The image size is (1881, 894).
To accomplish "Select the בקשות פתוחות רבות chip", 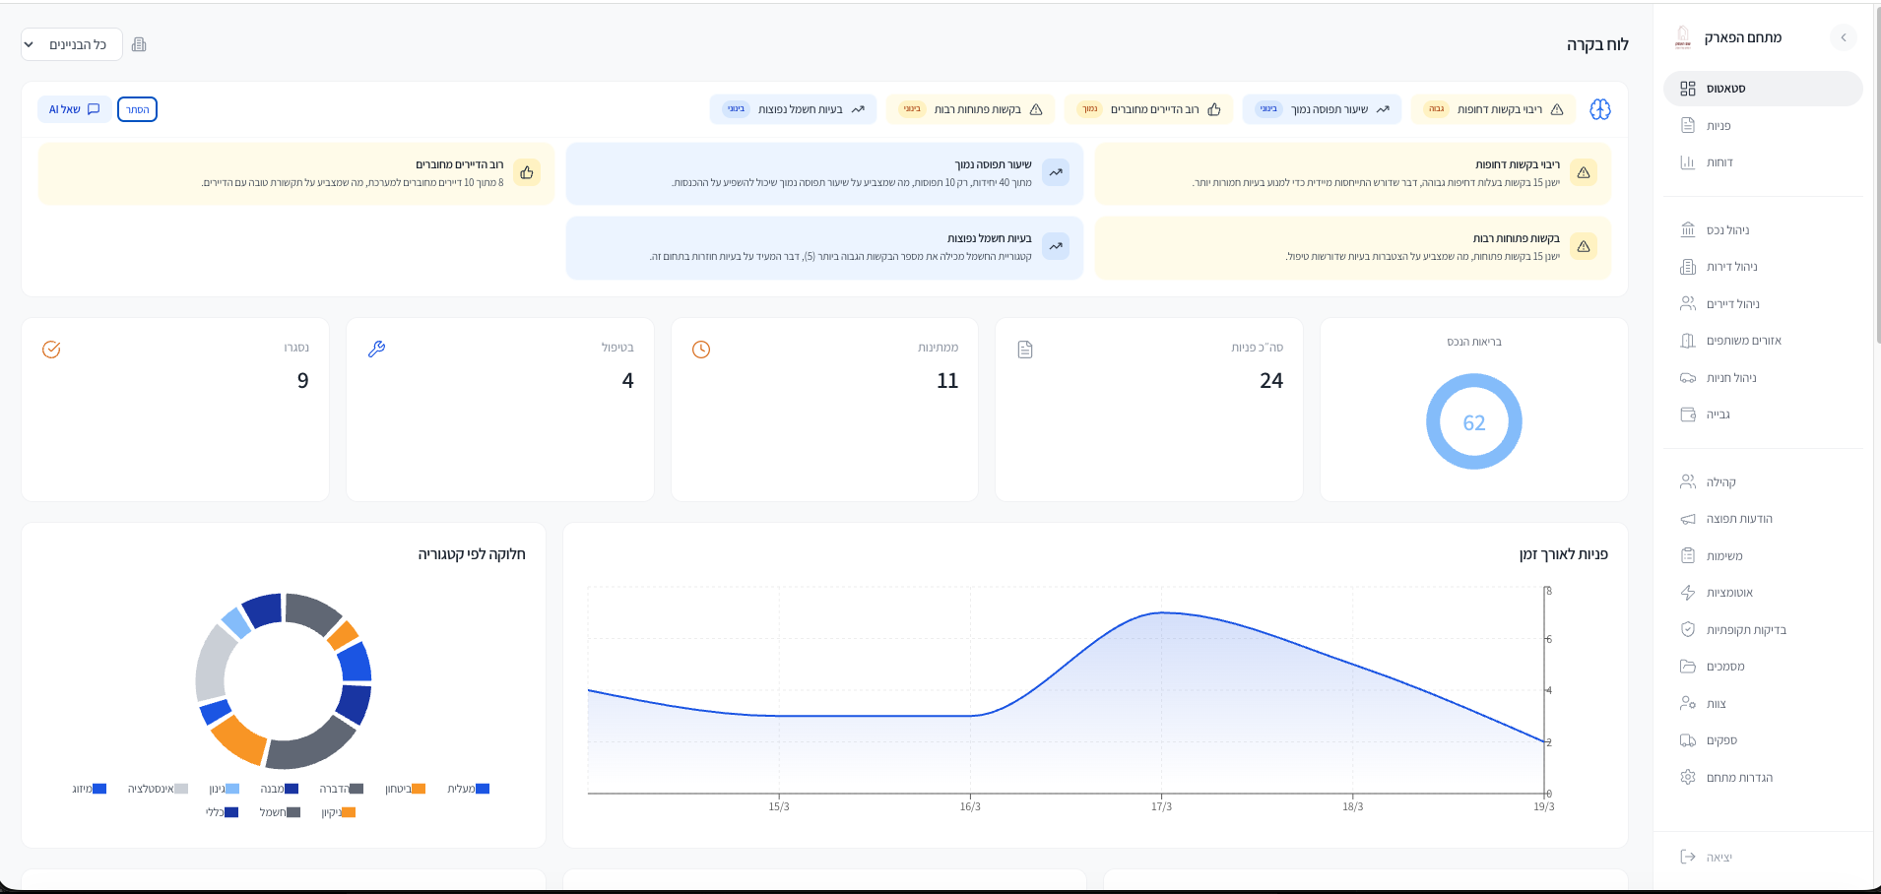I will coord(970,109).
